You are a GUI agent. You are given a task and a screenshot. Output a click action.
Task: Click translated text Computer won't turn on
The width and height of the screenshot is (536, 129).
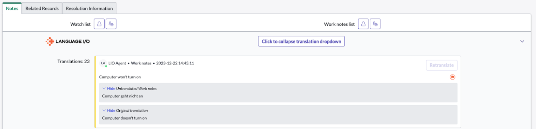coord(120,77)
